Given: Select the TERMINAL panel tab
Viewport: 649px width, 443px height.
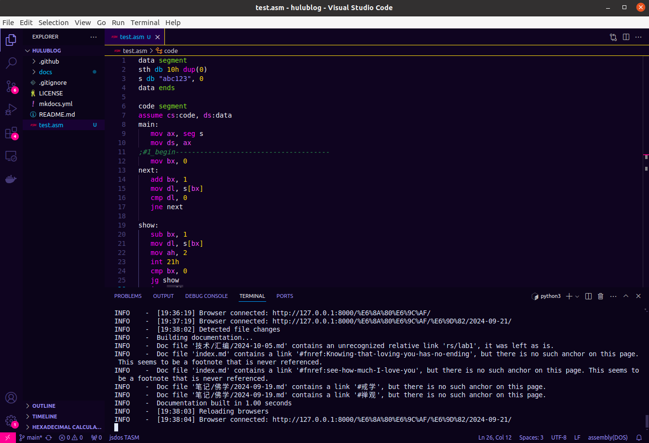Looking at the screenshot, I should point(252,296).
